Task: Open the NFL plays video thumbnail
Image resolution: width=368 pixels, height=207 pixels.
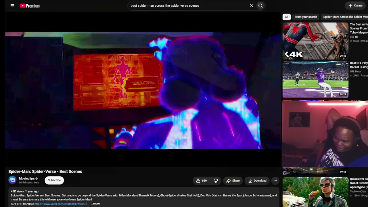Action: pos(315,79)
